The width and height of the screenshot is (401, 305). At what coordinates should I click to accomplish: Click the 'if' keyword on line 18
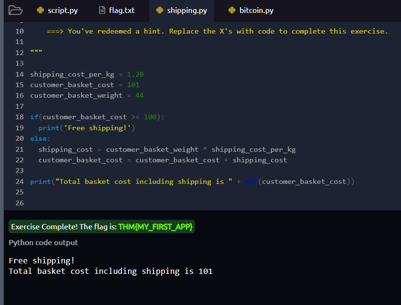[34, 117]
